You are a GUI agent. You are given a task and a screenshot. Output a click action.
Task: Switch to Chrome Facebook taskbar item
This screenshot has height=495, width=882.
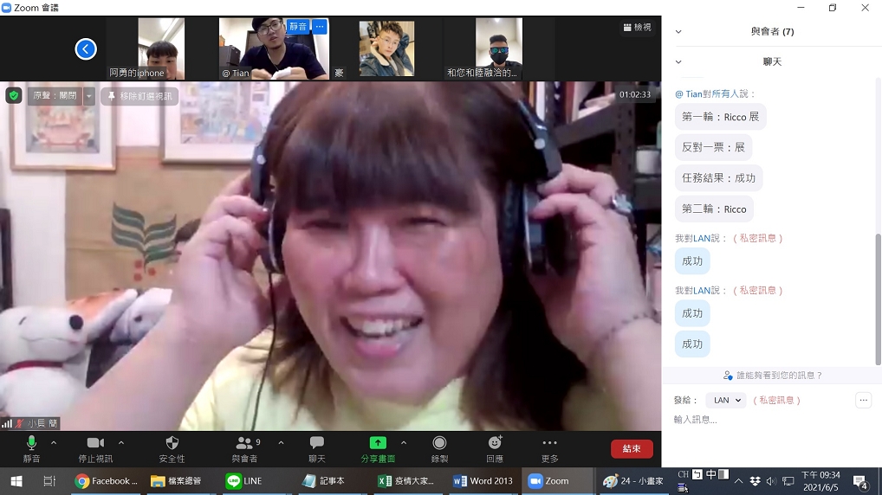point(107,481)
